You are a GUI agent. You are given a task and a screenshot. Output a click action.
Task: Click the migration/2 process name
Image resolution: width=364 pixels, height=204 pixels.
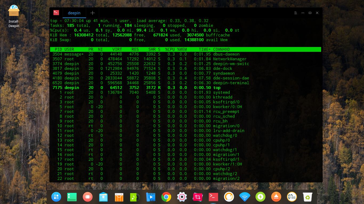226,178
